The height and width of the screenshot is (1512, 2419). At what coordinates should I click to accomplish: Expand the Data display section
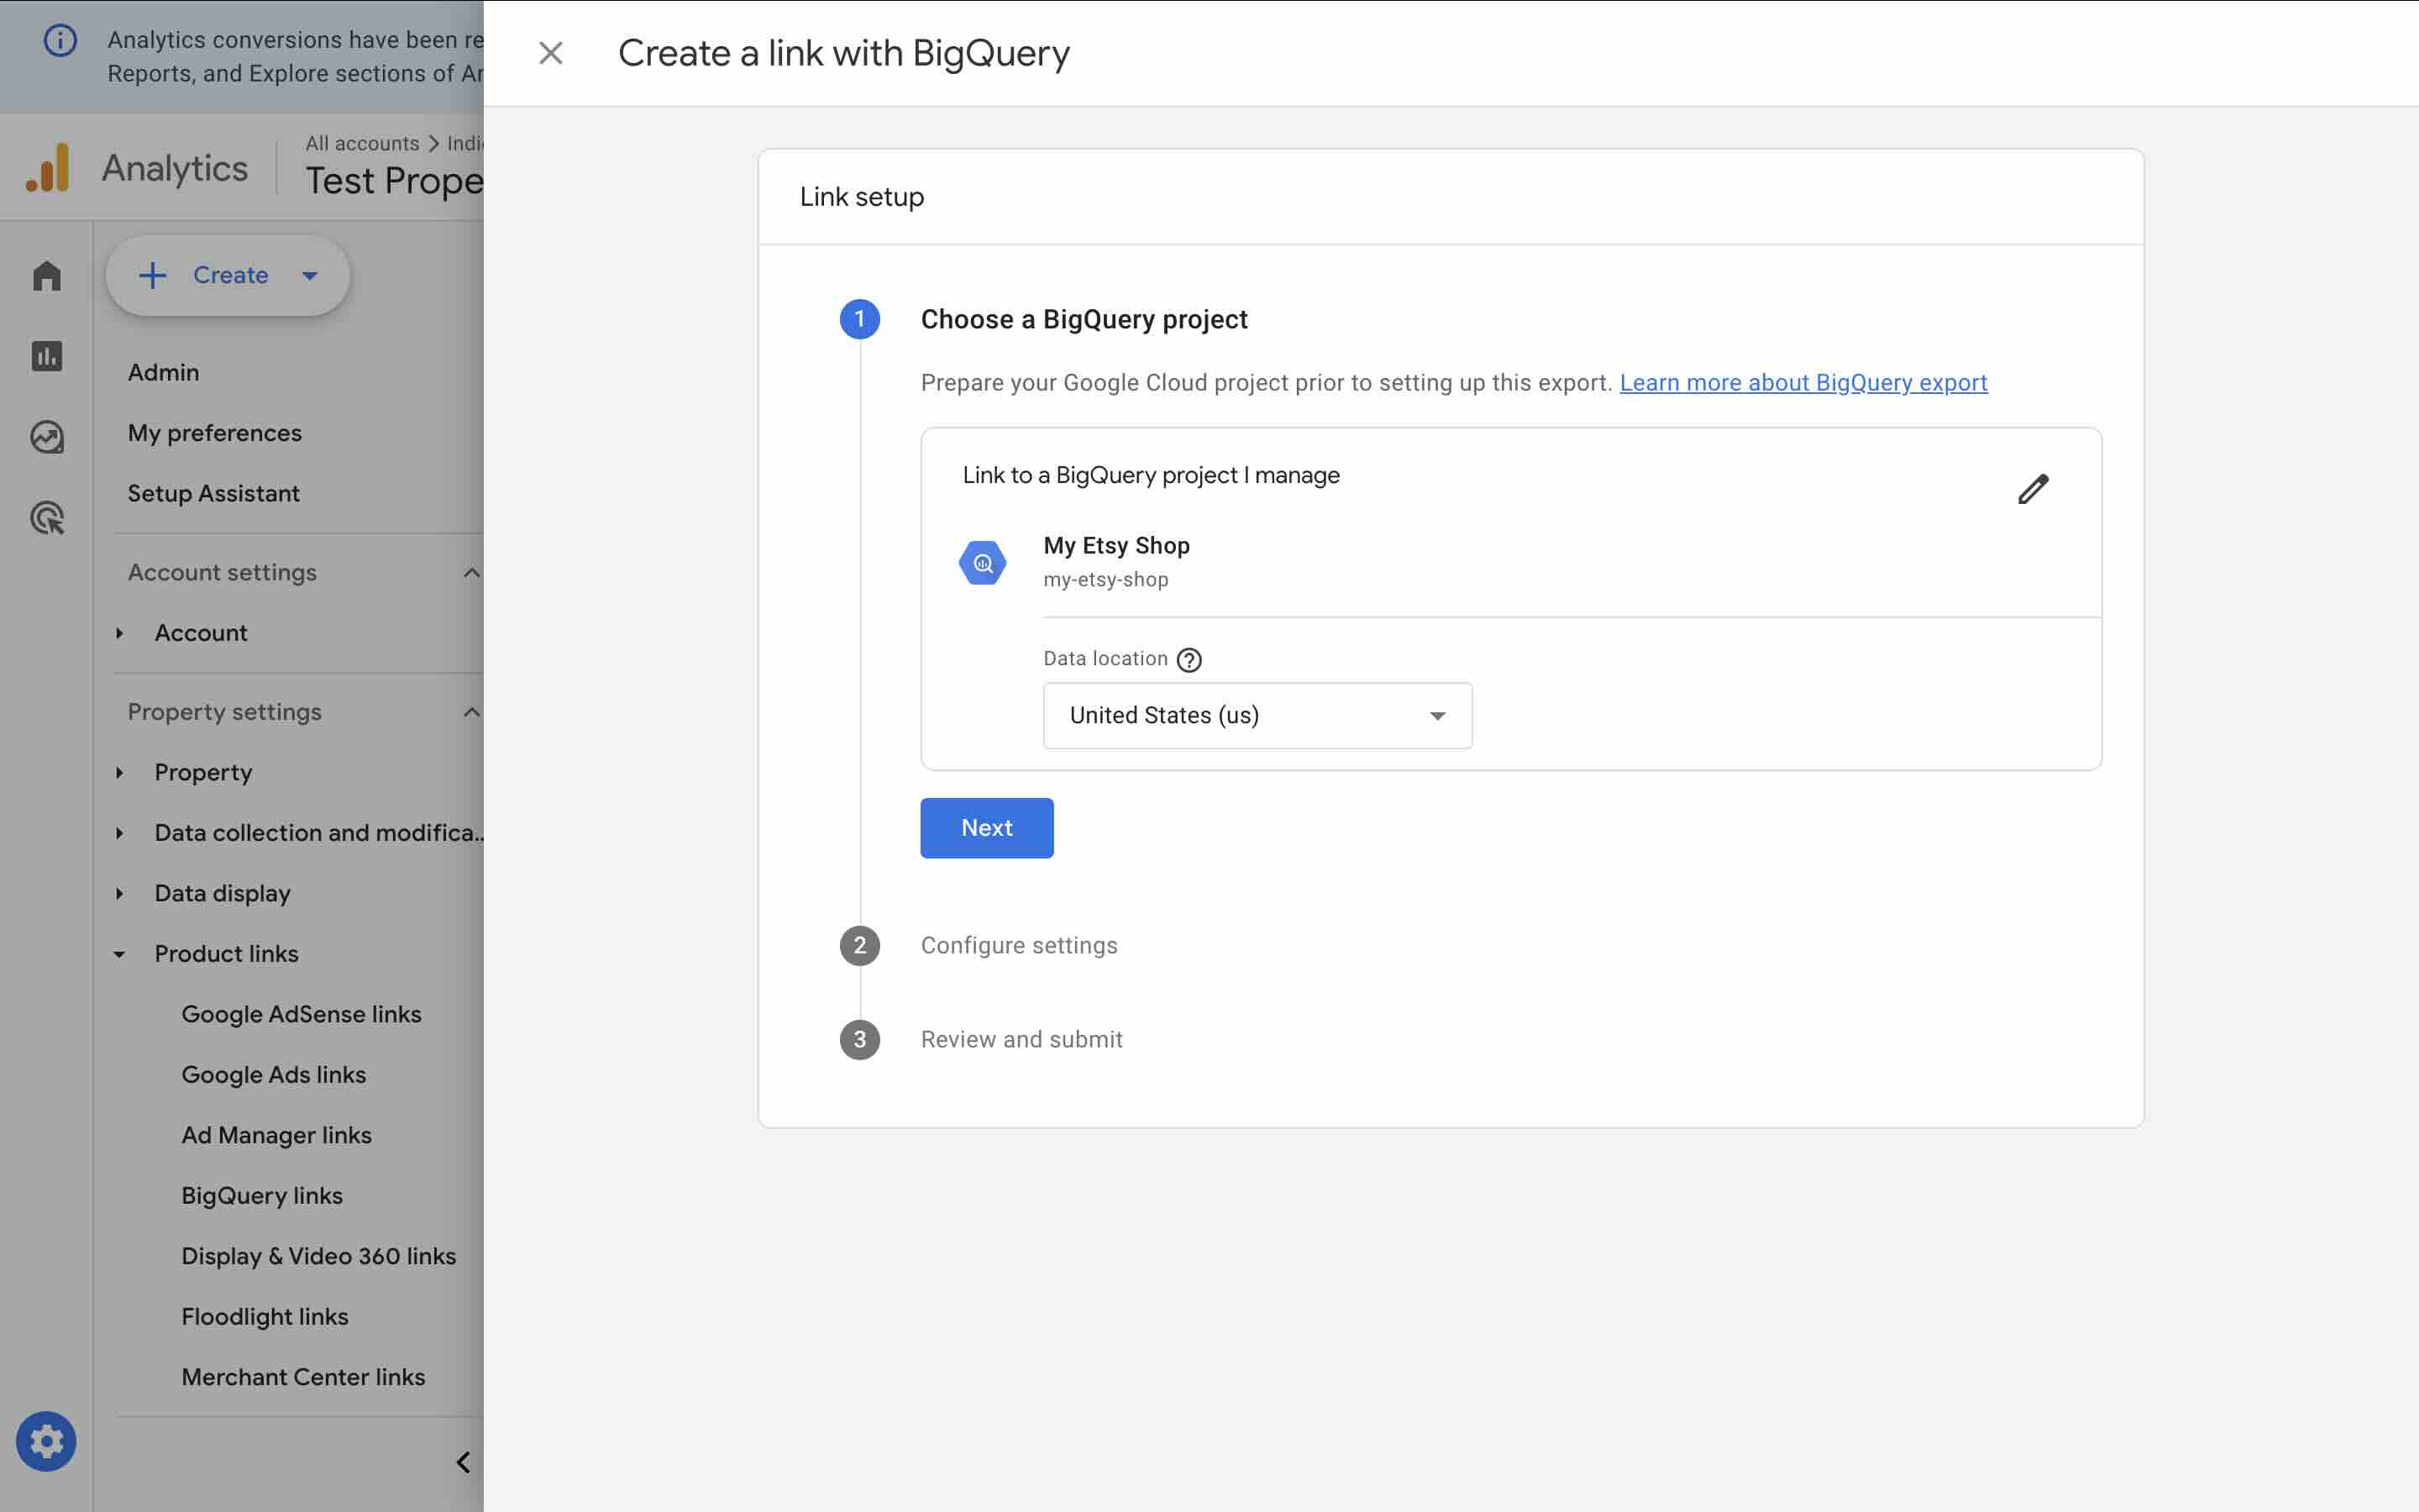pyautogui.click(x=119, y=893)
